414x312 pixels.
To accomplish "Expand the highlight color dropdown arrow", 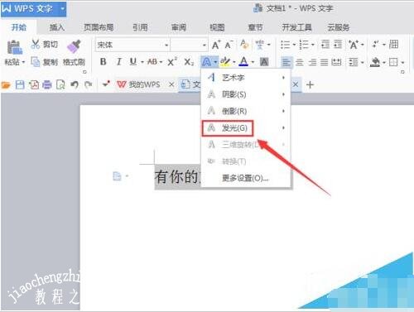I will 234,62.
